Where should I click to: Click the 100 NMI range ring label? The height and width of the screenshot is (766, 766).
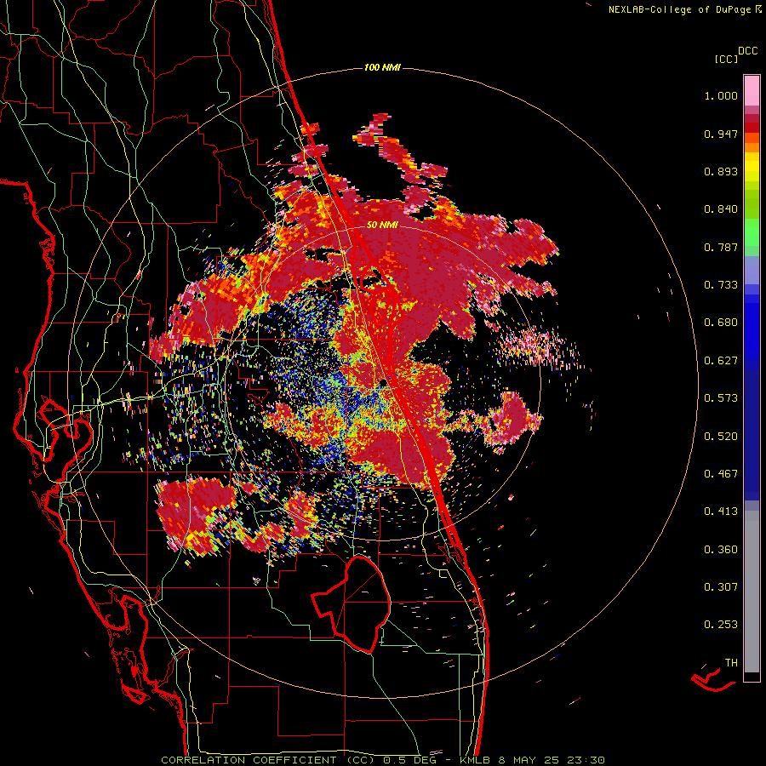(x=382, y=67)
